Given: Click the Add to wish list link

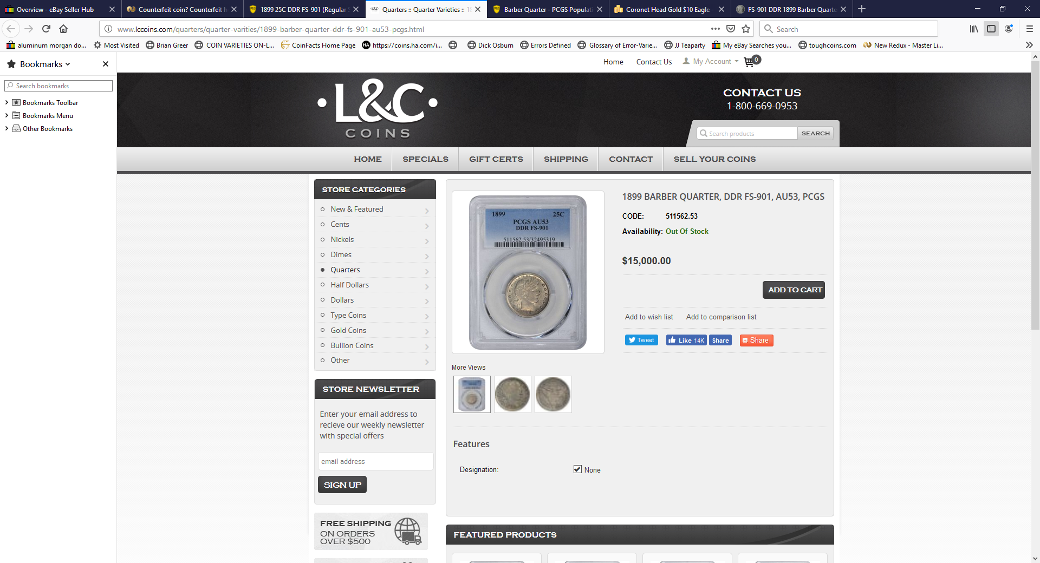Looking at the screenshot, I should [x=649, y=317].
